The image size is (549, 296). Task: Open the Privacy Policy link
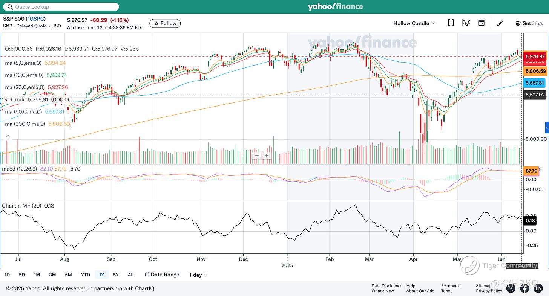(x=489, y=291)
